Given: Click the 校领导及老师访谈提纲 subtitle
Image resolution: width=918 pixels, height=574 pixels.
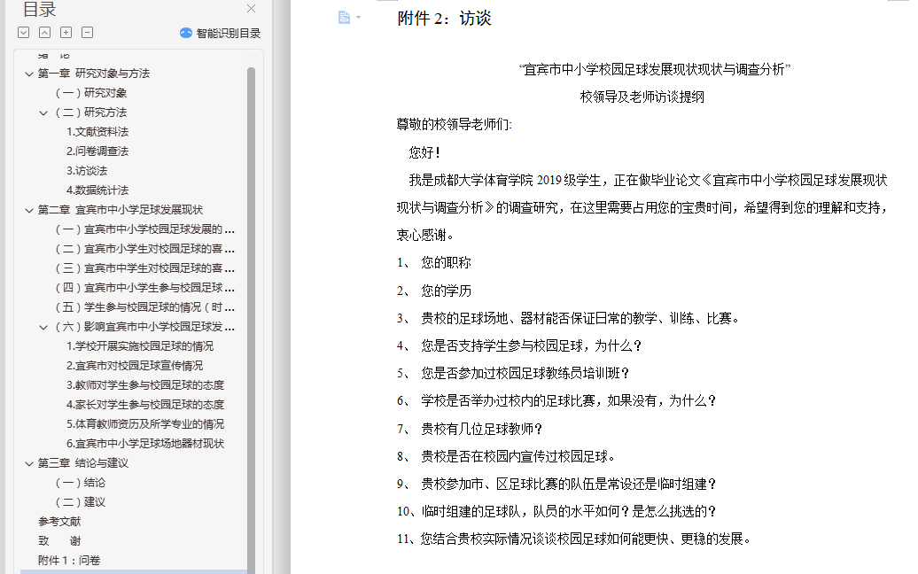Looking at the screenshot, I should [x=642, y=97].
